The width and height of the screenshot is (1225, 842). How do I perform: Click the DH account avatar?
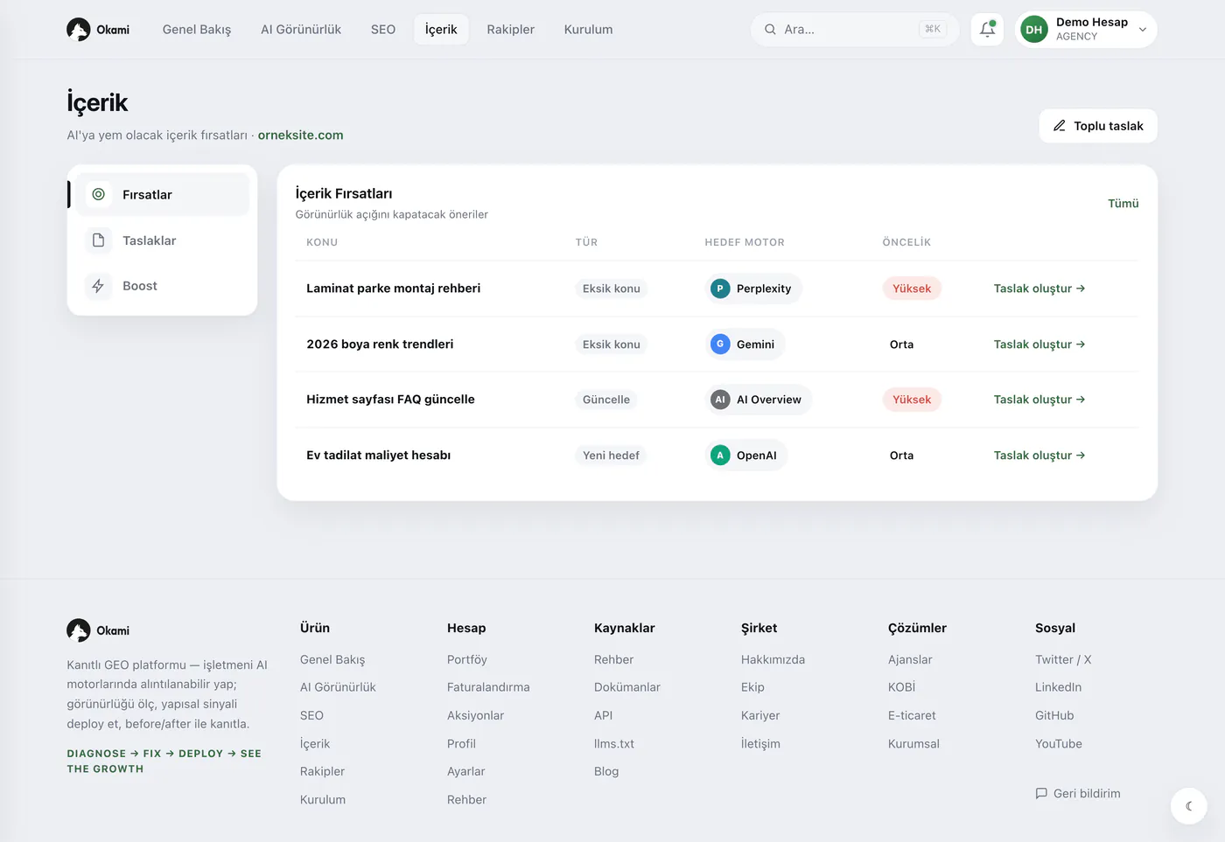(x=1034, y=30)
